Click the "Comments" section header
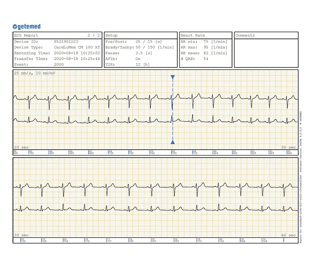This screenshot has height=275, width=314. click(x=245, y=35)
